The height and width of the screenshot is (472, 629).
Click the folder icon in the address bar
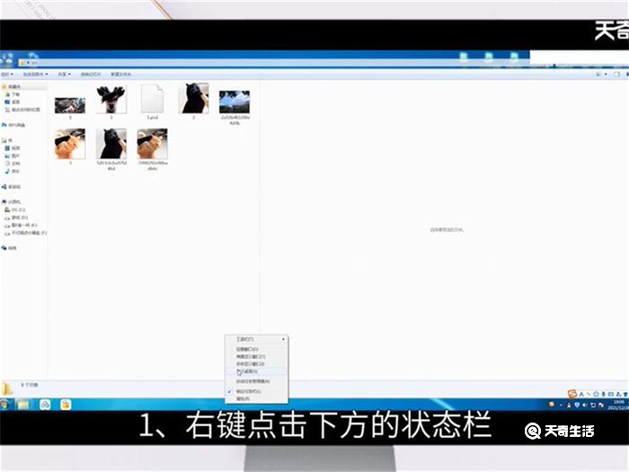click(22, 63)
